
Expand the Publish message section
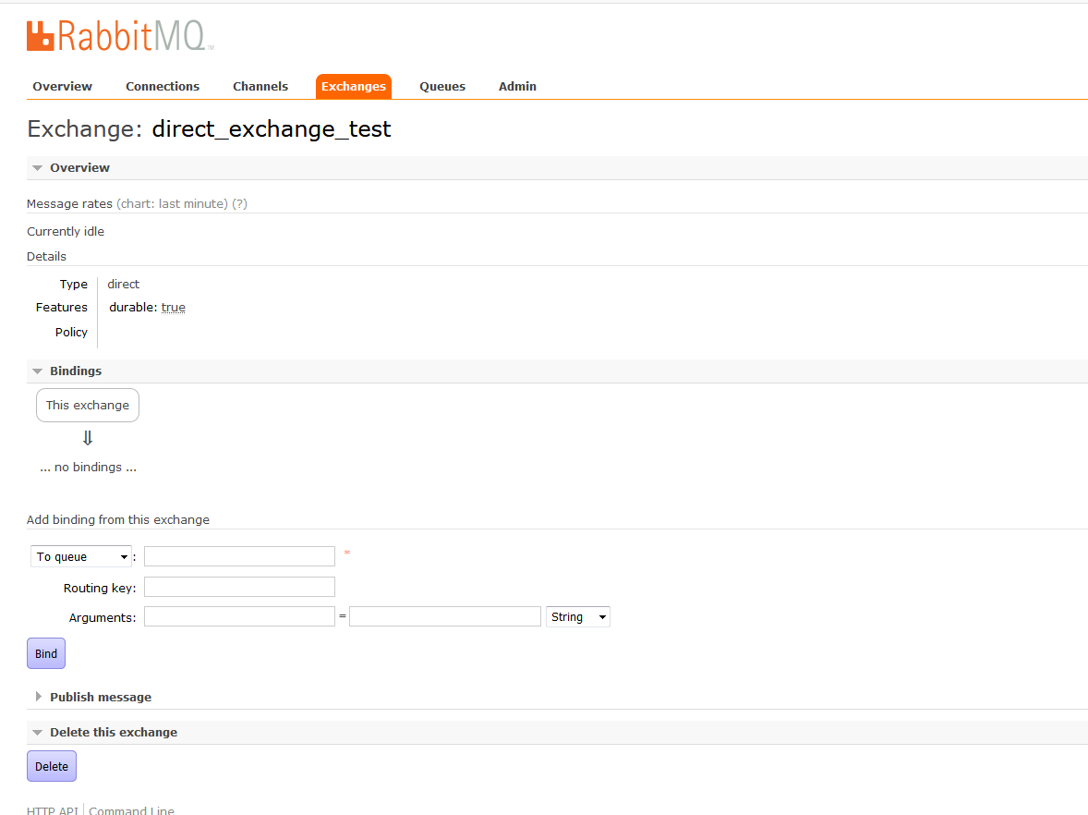pos(100,697)
